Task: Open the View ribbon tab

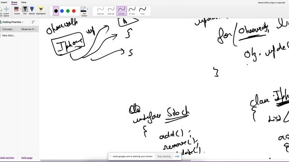Action: [x=23, y=2]
